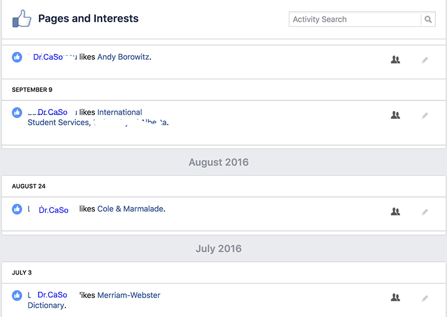The width and height of the screenshot is (447, 317).
Task: Click the Pages and Interests thumbs-up icon
Action: tap(22, 20)
